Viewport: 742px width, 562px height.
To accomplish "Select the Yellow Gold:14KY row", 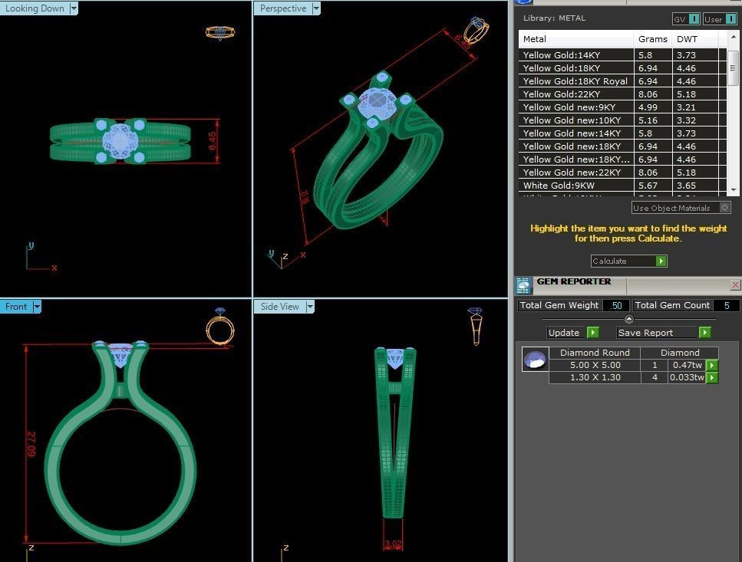I will pyautogui.click(x=622, y=55).
